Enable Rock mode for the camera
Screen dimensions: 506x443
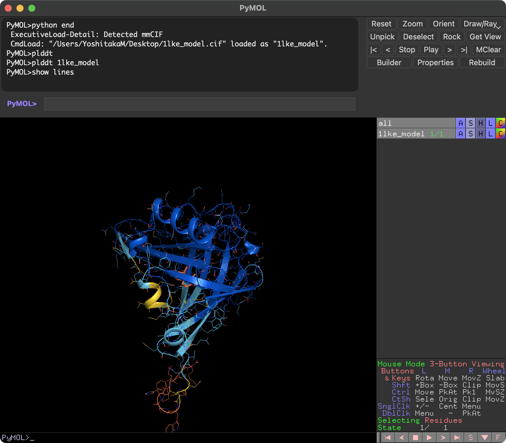(x=452, y=36)
